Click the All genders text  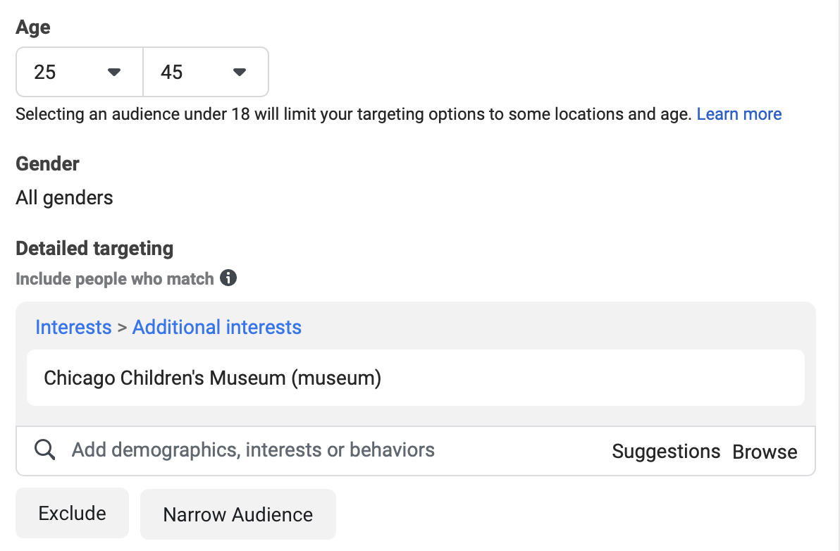(64, 197)
